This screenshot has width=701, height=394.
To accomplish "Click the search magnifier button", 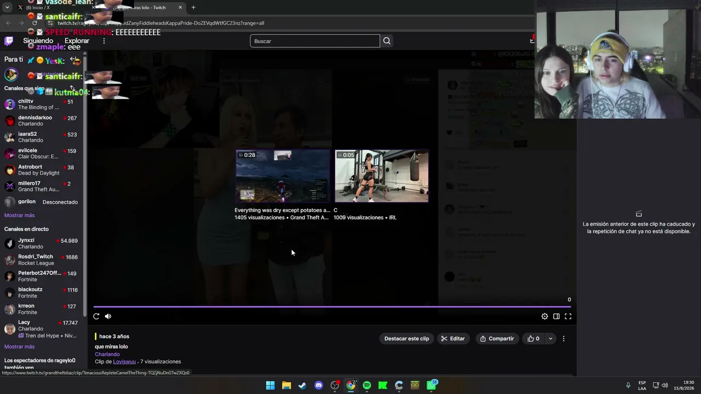I will point(387,41).
